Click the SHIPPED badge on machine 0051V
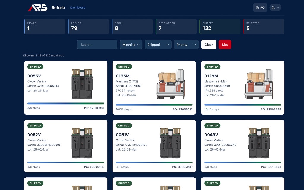 coord(123,126)
